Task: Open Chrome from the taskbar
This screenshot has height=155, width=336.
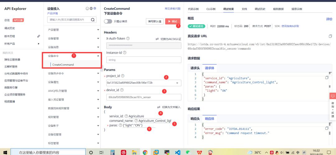Action: 145,153
